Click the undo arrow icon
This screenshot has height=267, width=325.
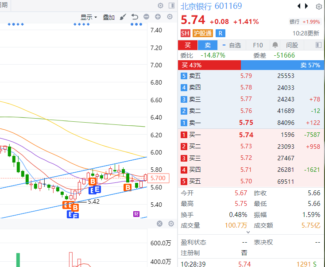135,17
